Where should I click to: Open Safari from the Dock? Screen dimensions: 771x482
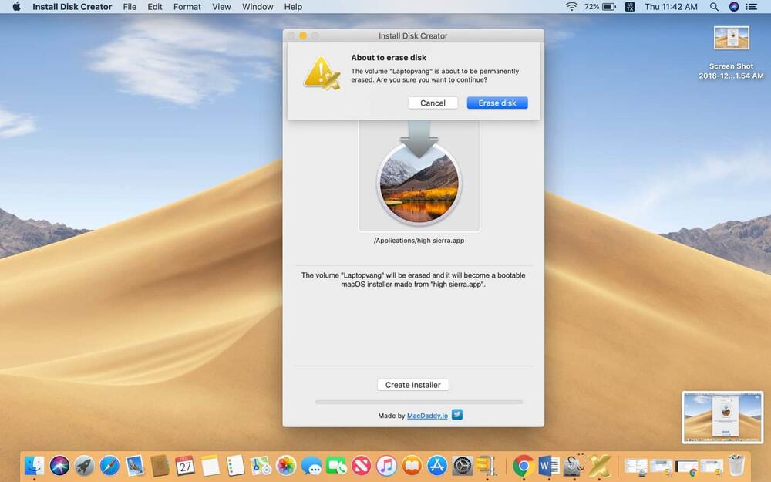pyautogui.click(x=109, y=465)
